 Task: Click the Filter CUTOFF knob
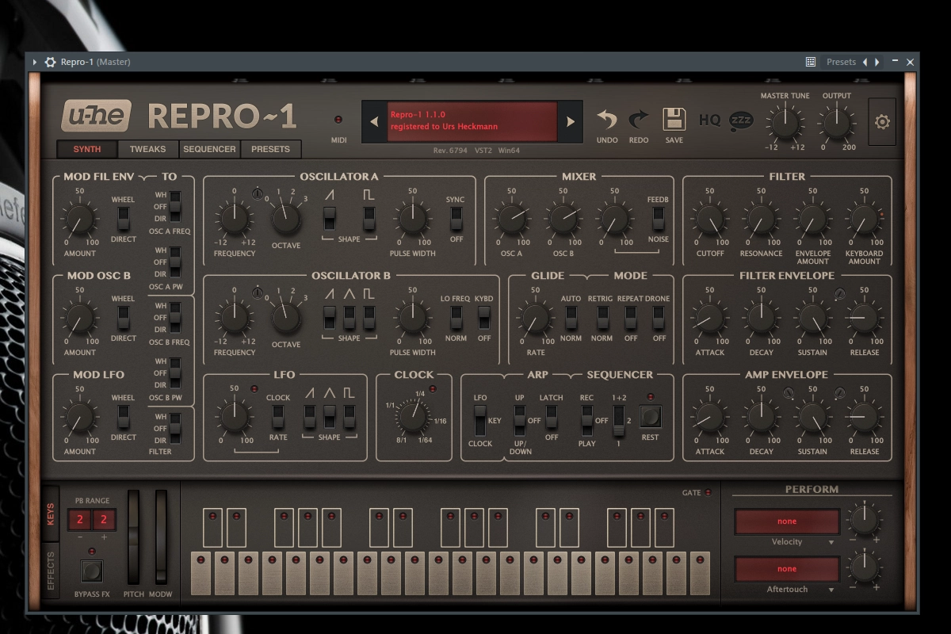point(709,220)
